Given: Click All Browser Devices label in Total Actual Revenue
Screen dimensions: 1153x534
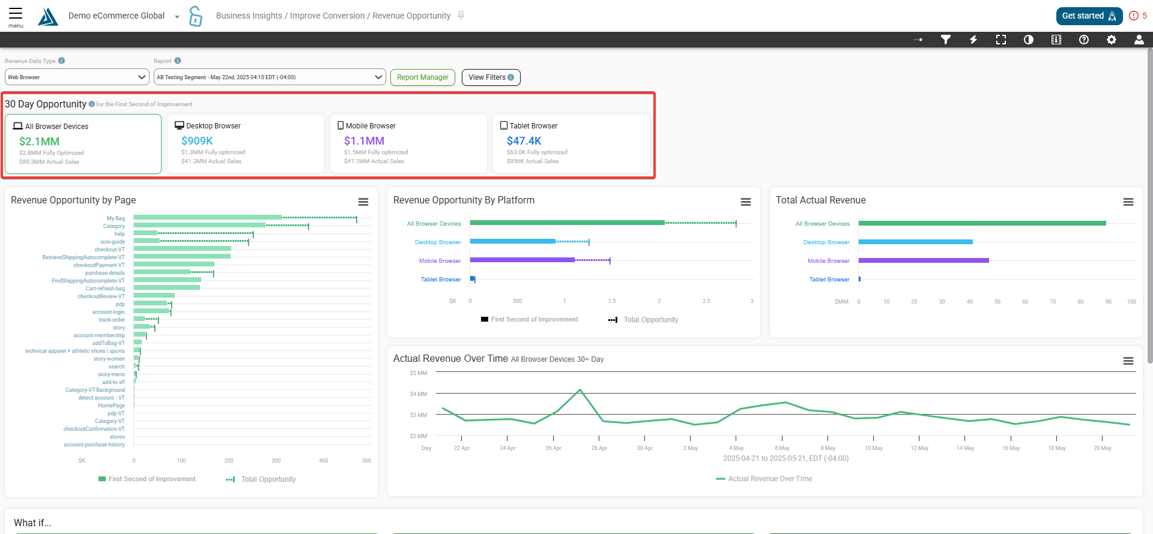Looking at the screenshot, I should pyautogui.click(x=823, y=224).
